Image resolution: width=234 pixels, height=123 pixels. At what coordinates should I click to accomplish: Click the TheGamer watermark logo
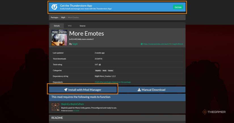pyautogui.click(x=205, y=112)
